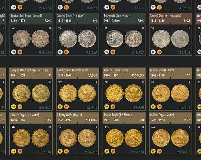Click the Liberty Eagle (Motto) reverse coin
The image size is (201, 160).
[87, 138]
